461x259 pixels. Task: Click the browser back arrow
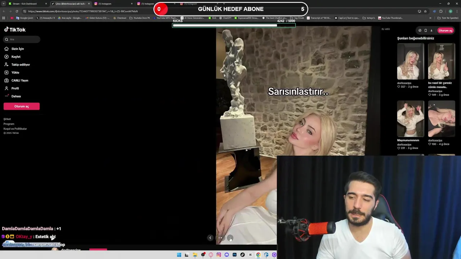[x=4, y=11]
